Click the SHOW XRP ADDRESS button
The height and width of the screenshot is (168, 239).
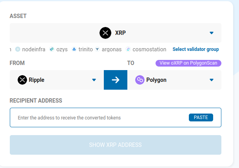pos(116,145)
